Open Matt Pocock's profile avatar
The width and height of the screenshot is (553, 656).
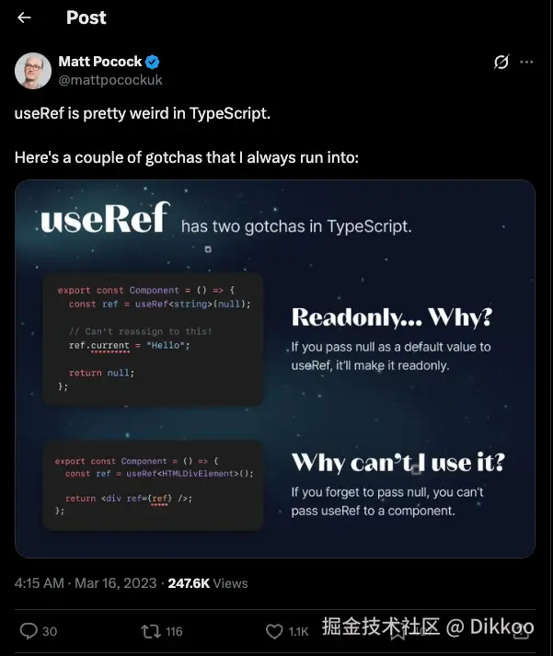coord(33,71)
